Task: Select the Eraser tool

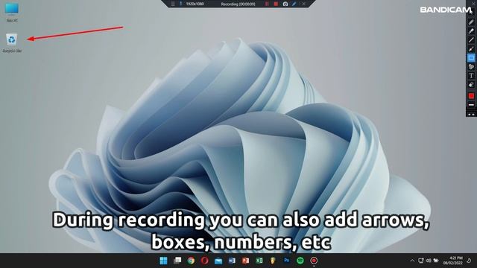Action: click(471, 85)
